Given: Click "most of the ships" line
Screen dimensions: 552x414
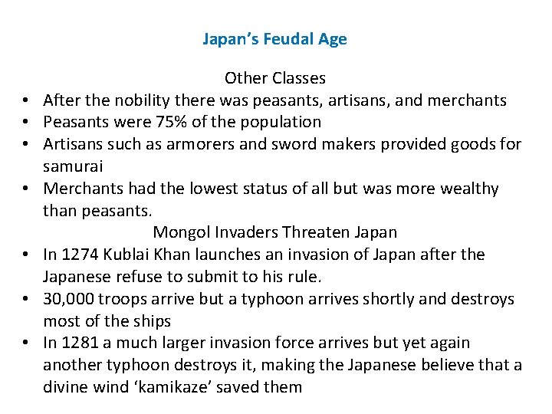Looking at the screenshot, I should coord(107,321).
